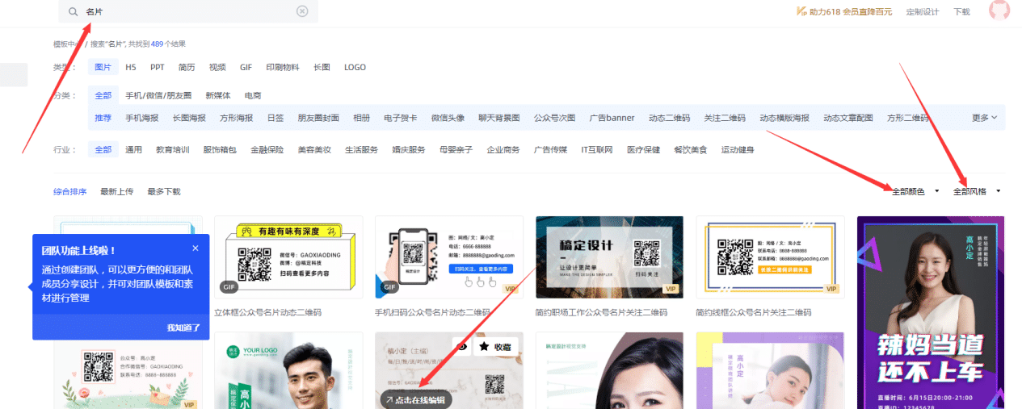Clear the search field with the X icon
Screen dimensions: 1022x409
[302, 11]
